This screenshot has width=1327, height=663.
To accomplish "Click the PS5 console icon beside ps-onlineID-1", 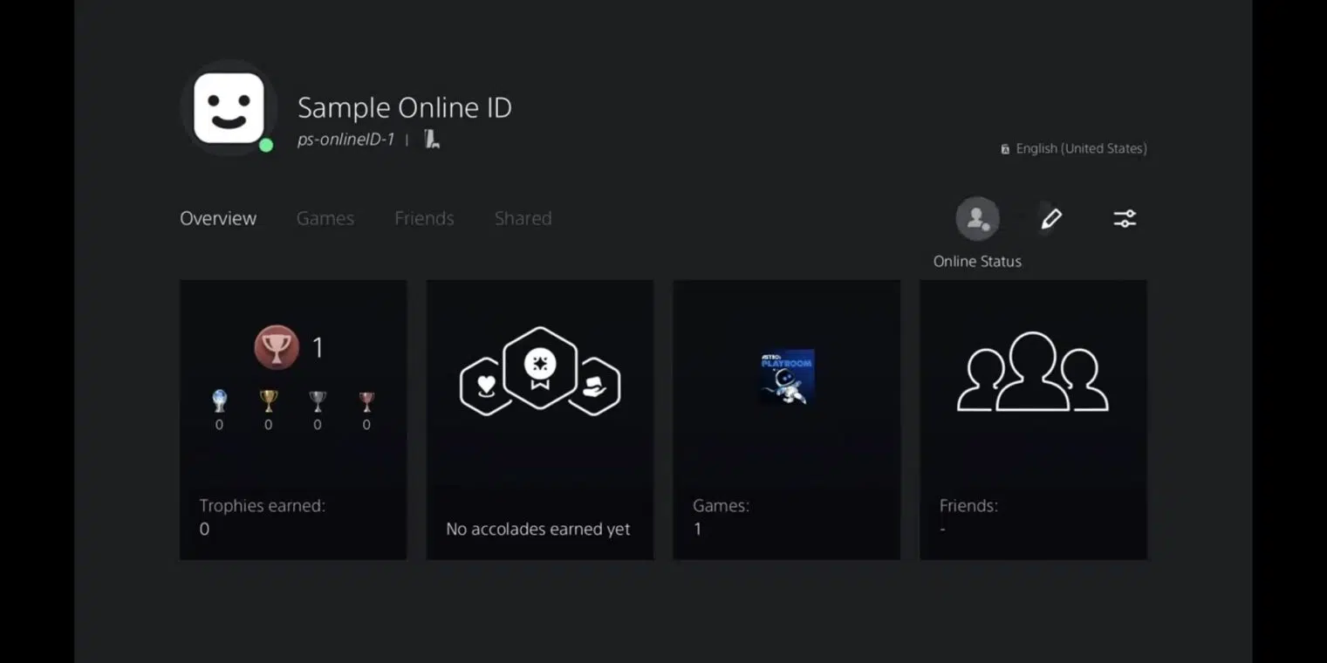I will (x=432, y=140).
